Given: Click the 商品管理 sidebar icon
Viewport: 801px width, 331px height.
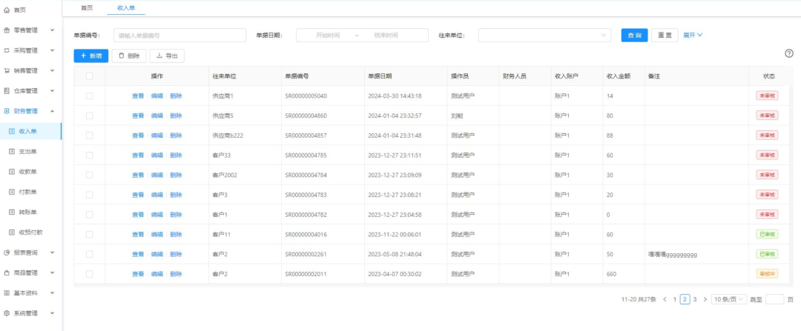Looking at the screenshot, I should click(7, 273).
